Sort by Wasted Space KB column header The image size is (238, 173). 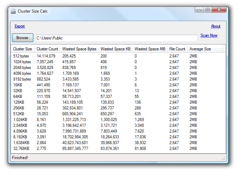115,49
